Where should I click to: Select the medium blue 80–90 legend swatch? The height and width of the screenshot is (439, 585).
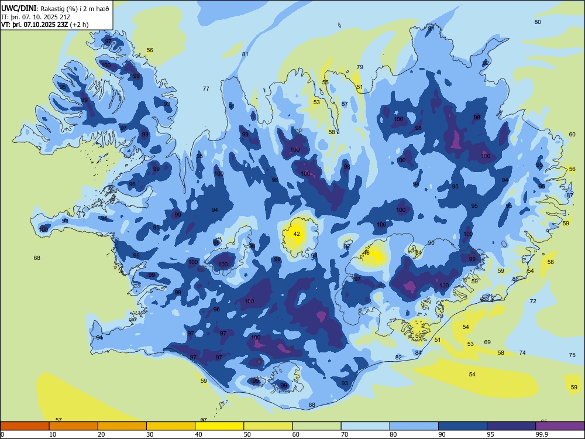click(414, 426)
